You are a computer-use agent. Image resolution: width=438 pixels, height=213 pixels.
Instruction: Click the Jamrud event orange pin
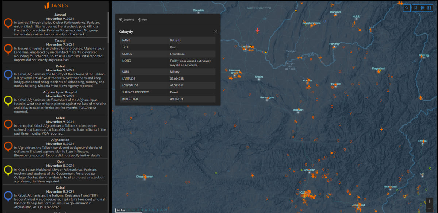8,24
